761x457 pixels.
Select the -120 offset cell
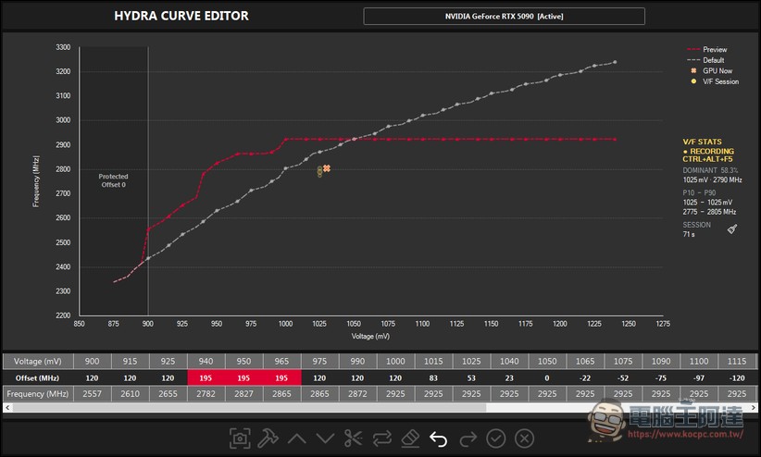tap(737, 378)
